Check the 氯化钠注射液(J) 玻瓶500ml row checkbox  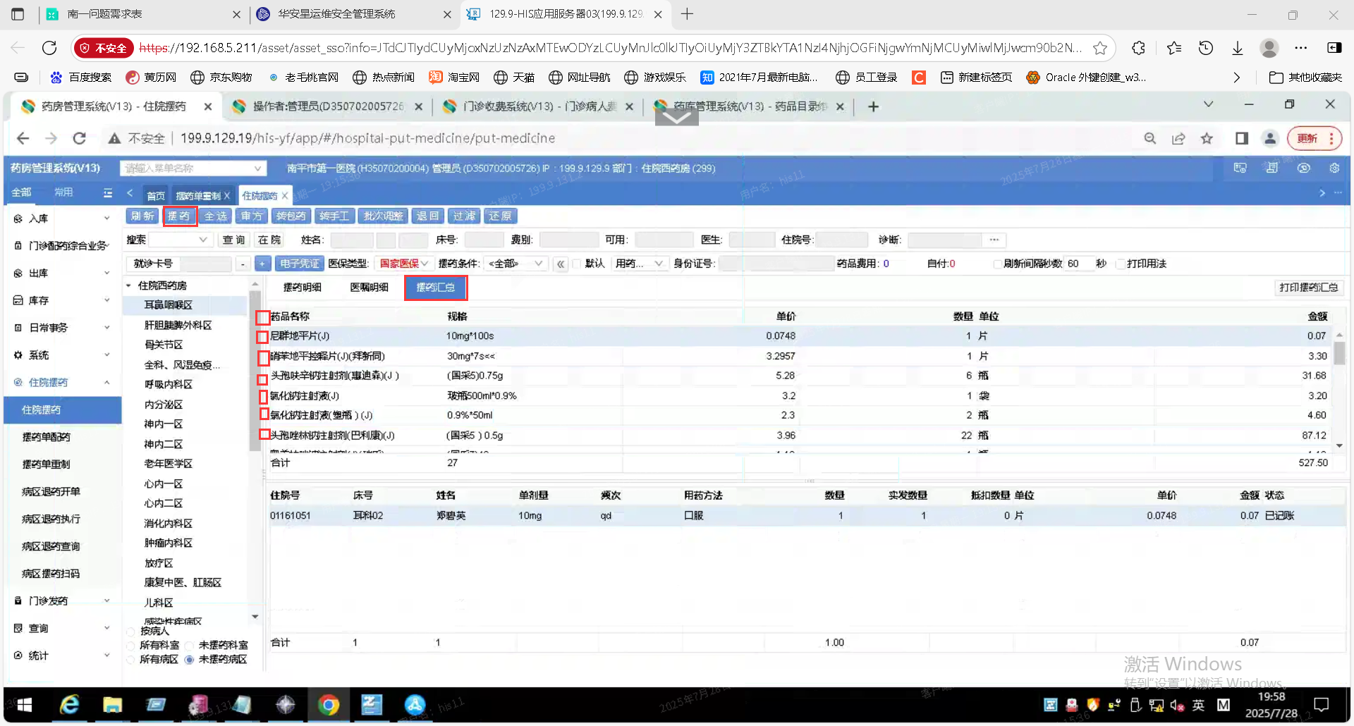[x=263, y=397]
